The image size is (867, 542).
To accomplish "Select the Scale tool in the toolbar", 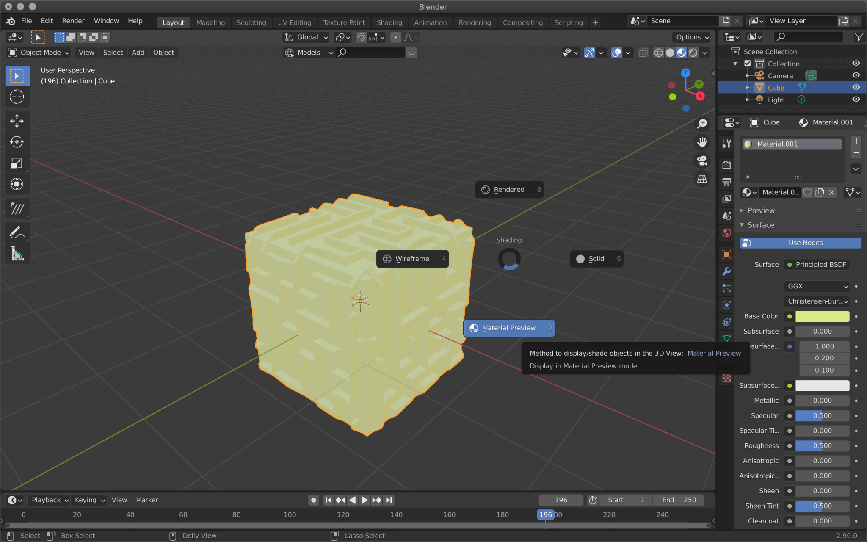I will pos(17,163).
